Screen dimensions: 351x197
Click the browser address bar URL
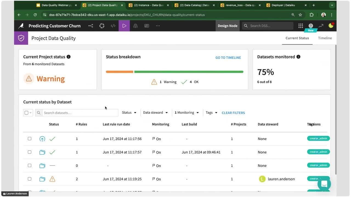pos(127,15)
